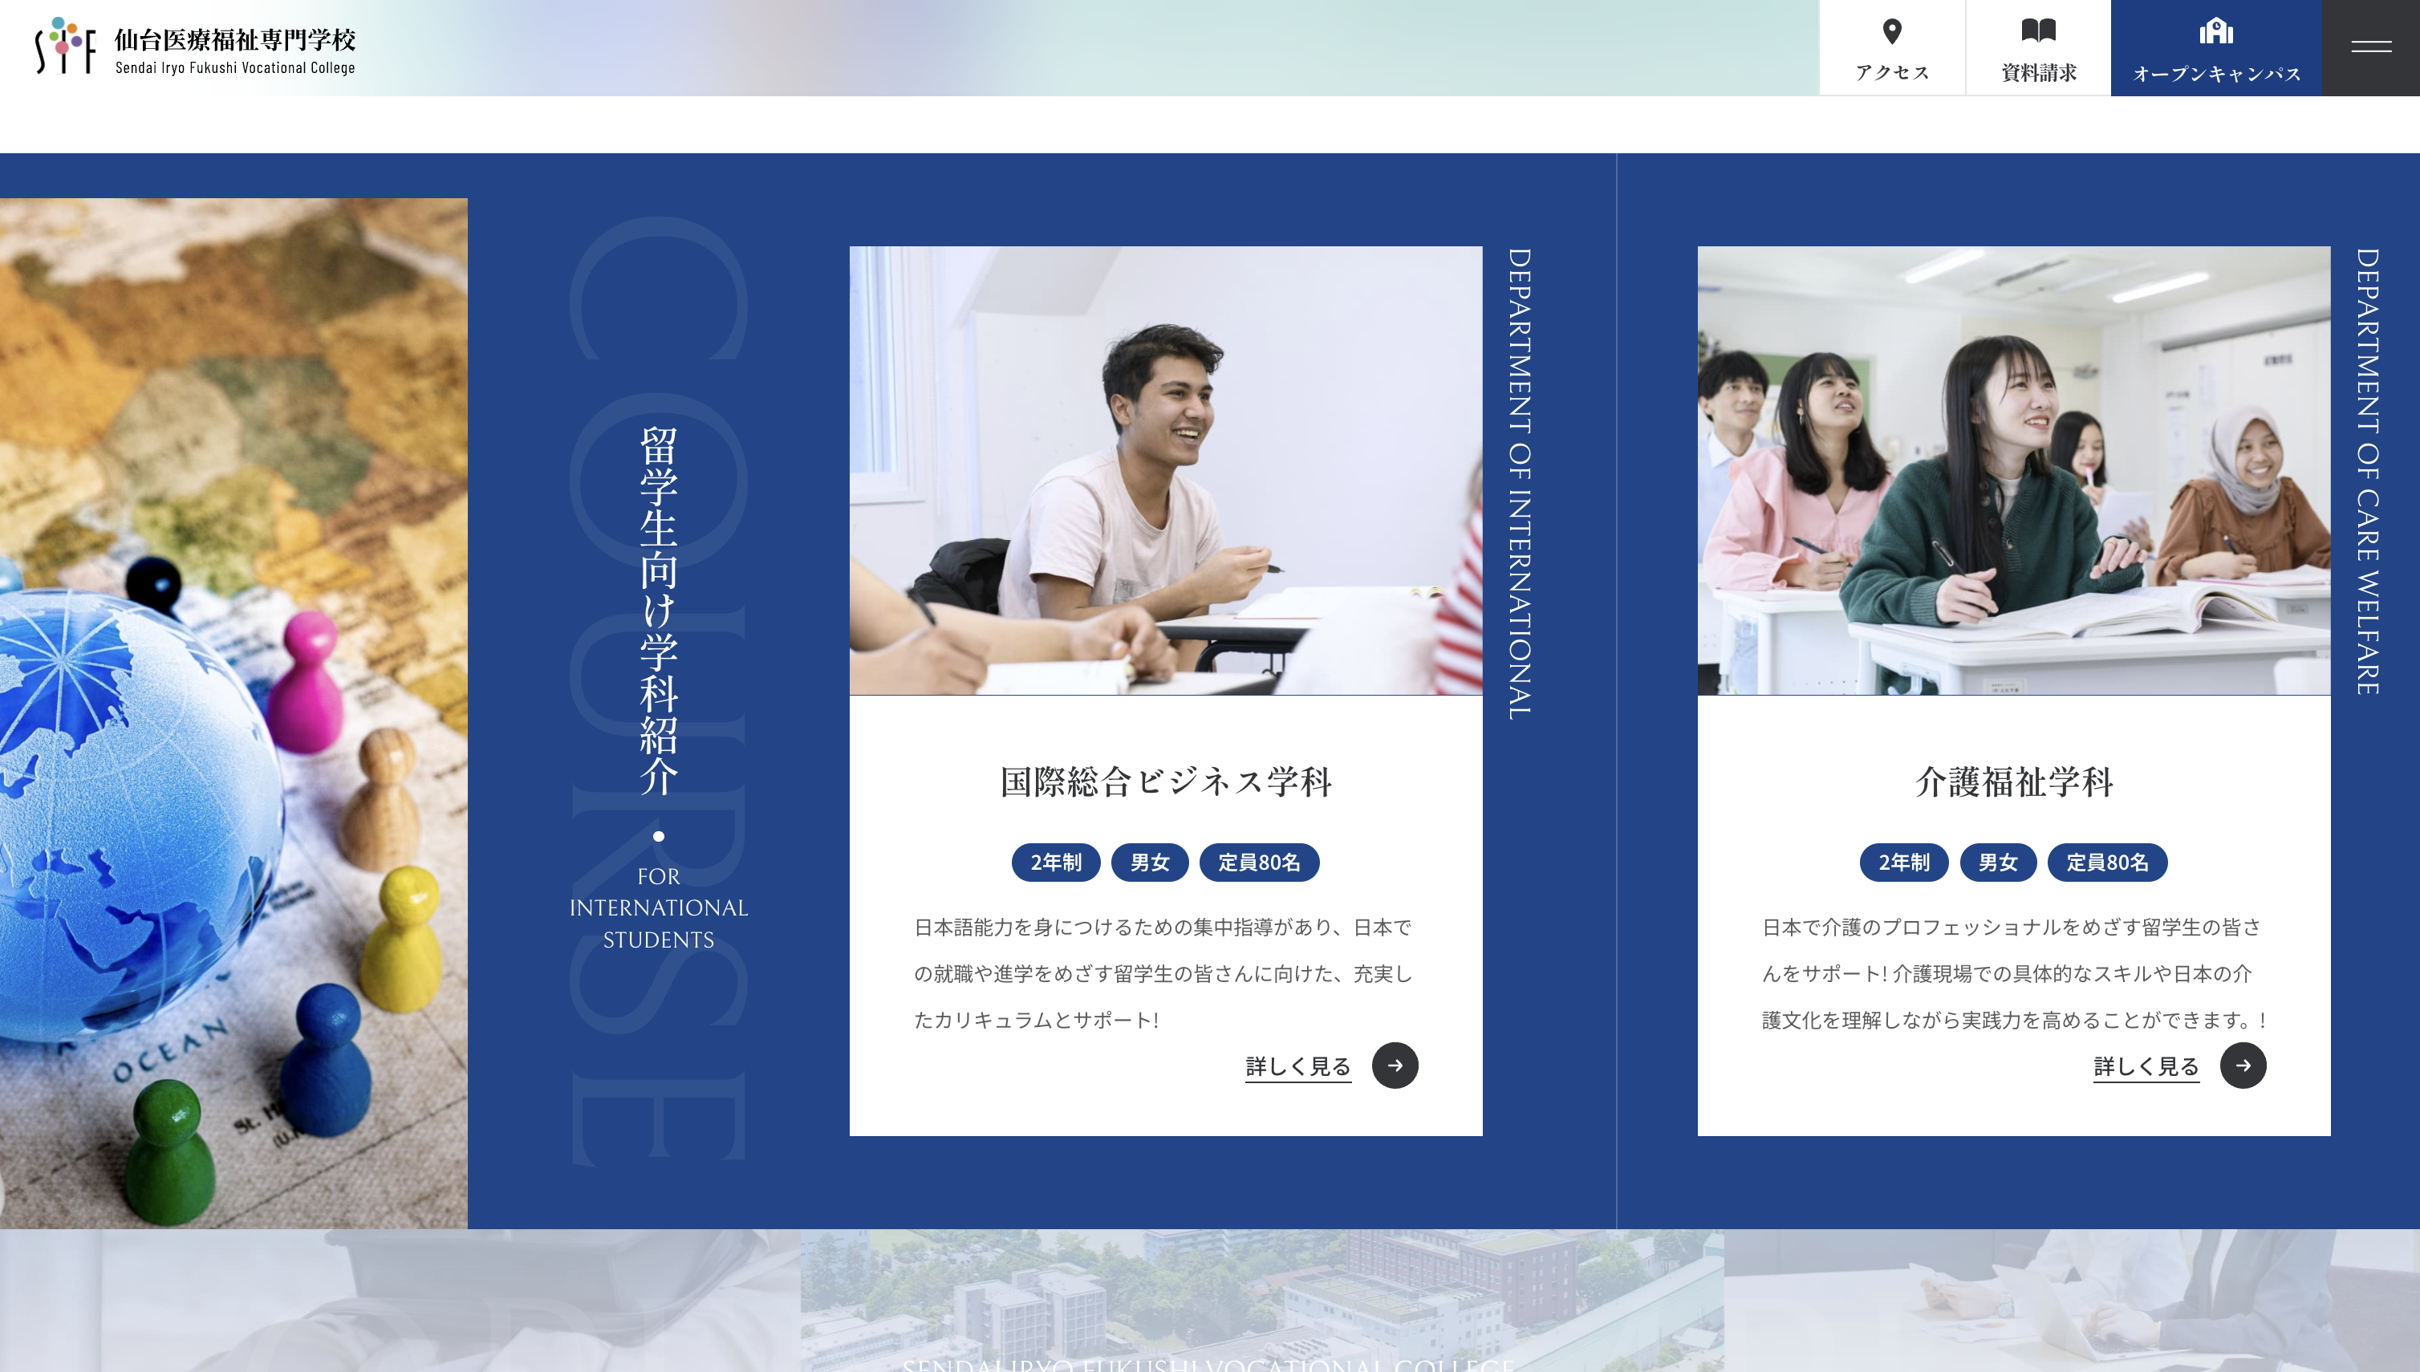Screen dimensions: 2420x1372
Task: Click the 定員80名 tag on care welfare card
Action: [x=2106, y=863]
